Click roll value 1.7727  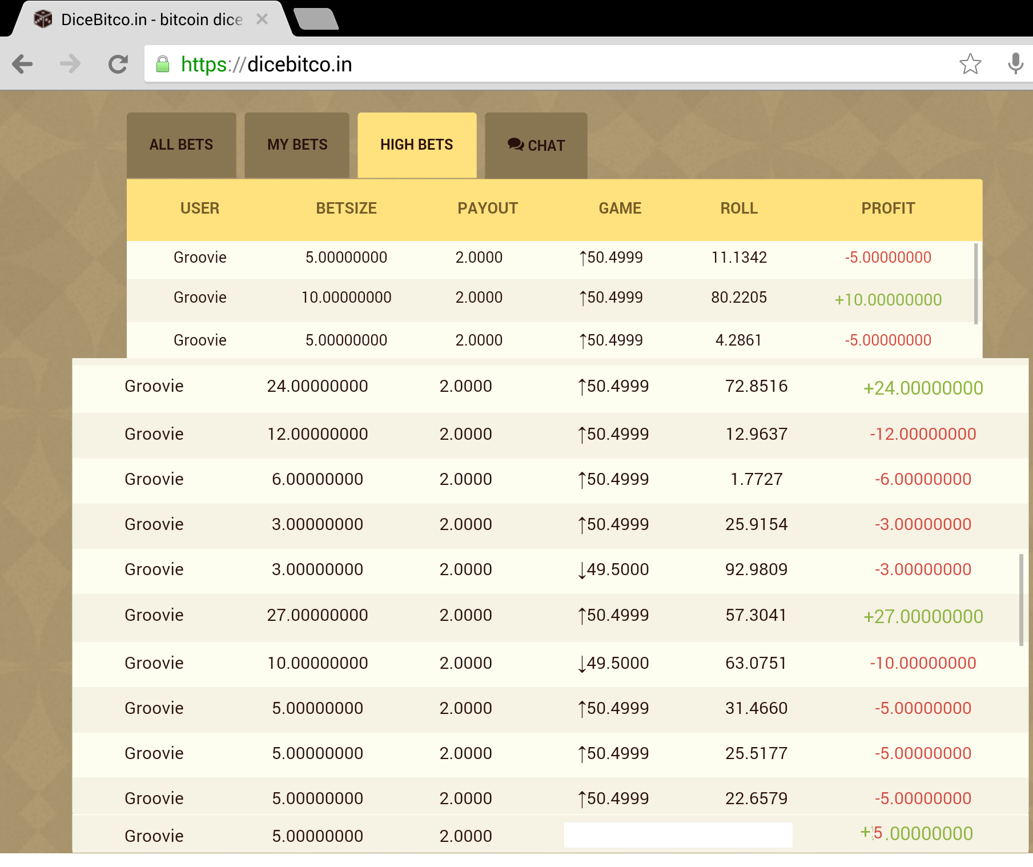point(757,479)
